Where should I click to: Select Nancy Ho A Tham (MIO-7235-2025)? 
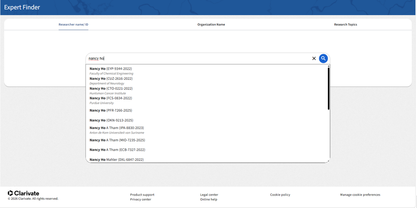pyautogui.click(x=117, y=140)
